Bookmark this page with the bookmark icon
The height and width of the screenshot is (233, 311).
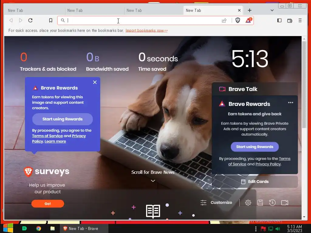pyautogui.click(x=51, y=20)
